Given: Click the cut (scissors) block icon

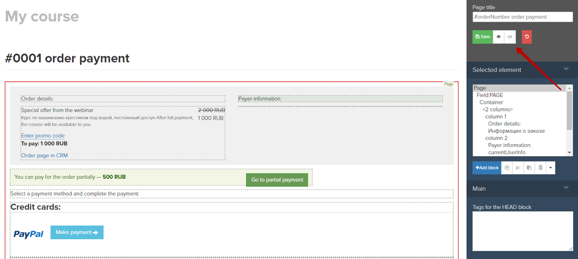Looking at the screenshot, I should 518,168.
